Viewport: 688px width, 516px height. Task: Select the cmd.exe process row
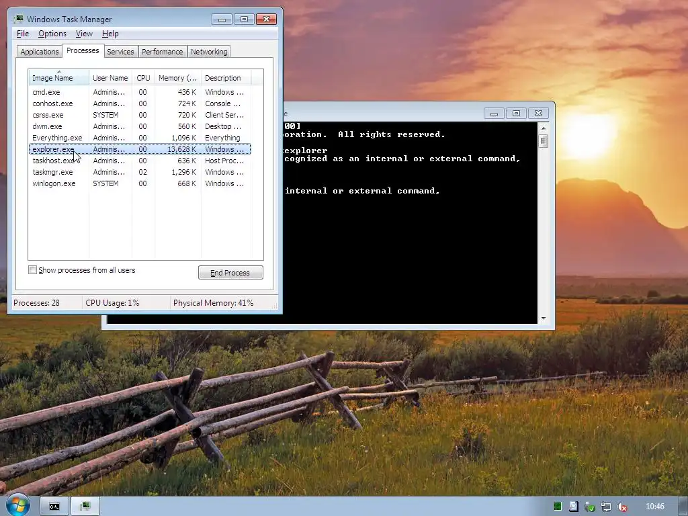[x=140, y=92]
